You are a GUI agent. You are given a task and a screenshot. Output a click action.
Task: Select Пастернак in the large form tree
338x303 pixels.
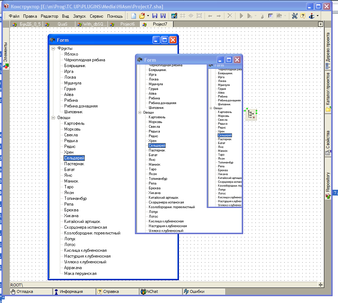pyautogui.click(x=74, y=164)
